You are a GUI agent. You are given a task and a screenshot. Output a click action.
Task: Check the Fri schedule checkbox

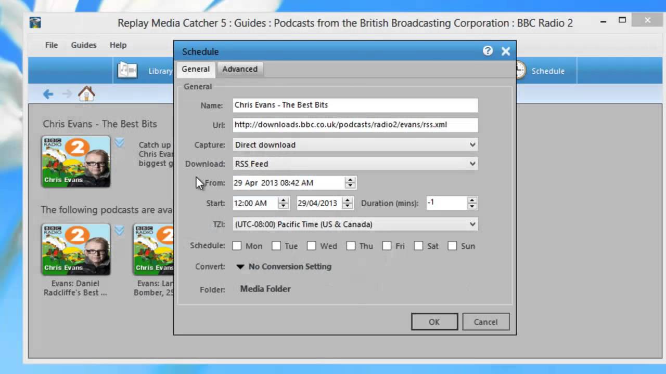[387, 246]
